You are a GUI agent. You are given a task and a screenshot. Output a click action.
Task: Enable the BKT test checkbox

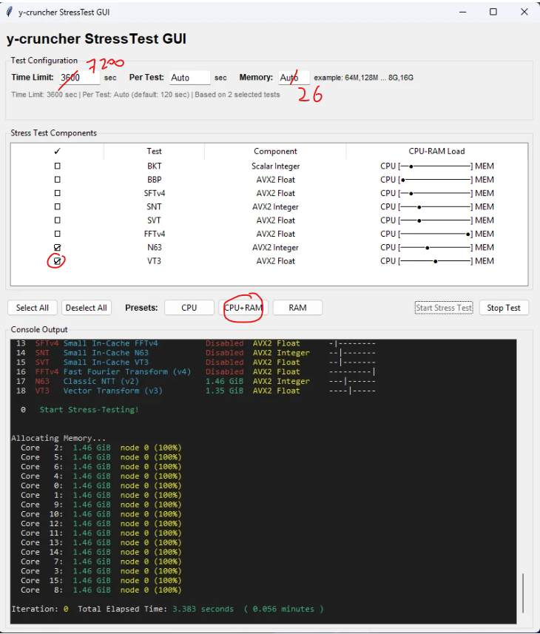coord(58,166)
